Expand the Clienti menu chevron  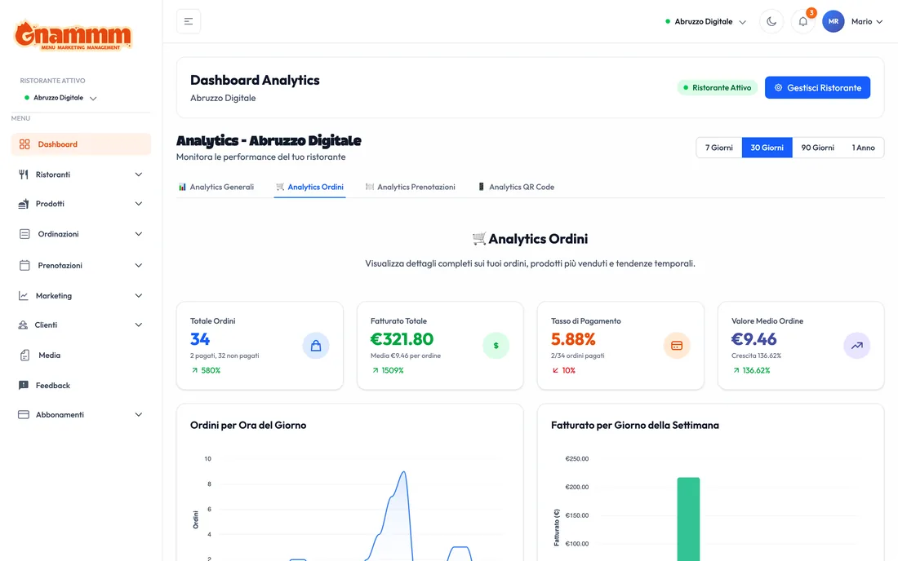point(139,325)
